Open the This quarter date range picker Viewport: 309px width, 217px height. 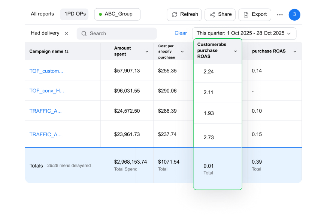click(244, 33)
